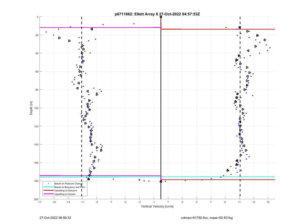Image resolution: width=304 pixels, height=224 pixels.
Task: Click legend entry 'Upwelling on Ascent'
Action: click(65, 194)
